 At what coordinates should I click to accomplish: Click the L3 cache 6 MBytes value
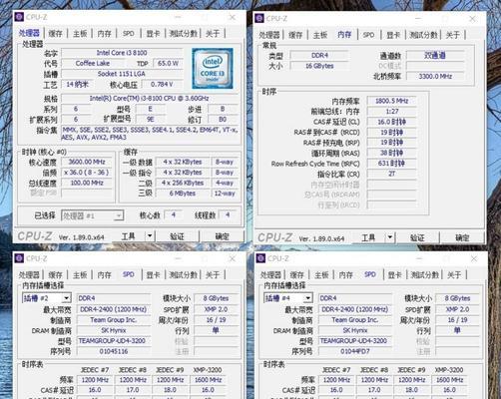tap(183, 194)
